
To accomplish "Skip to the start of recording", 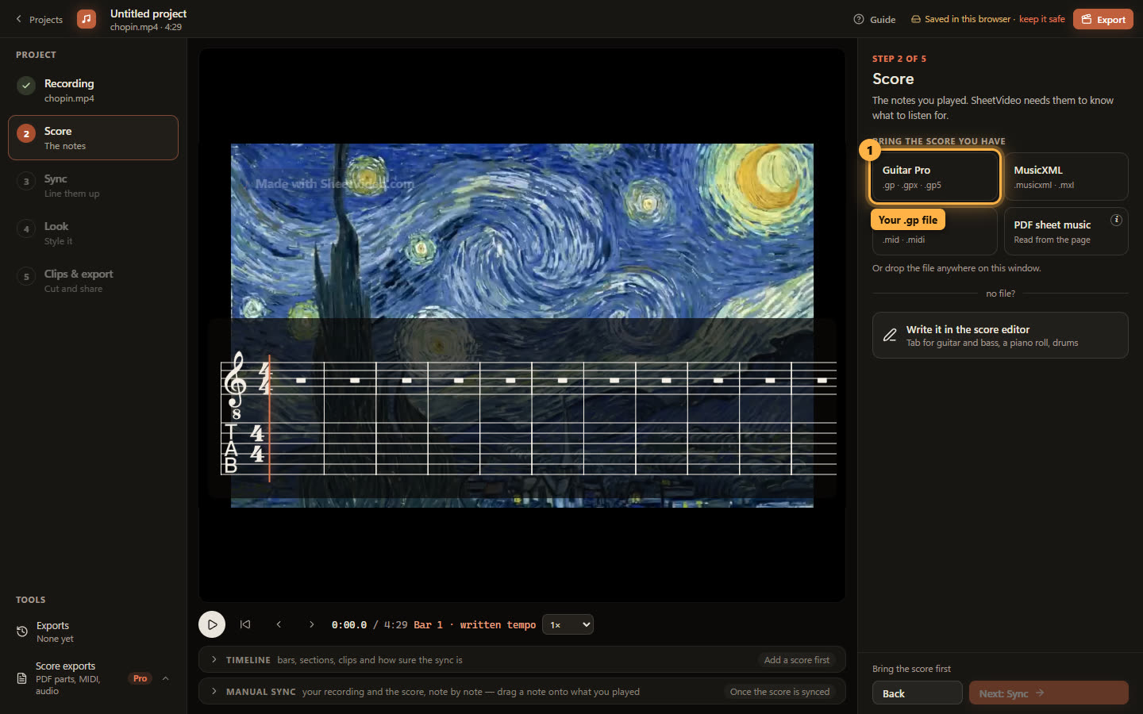I will (x=245, y=624).
